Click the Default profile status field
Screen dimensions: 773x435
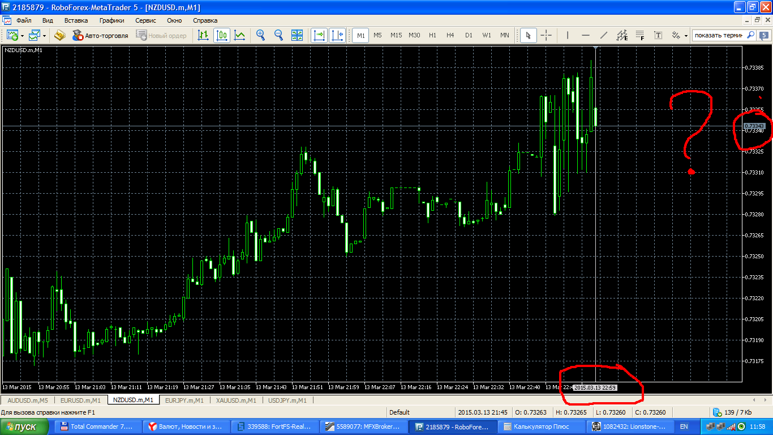[420, 412]
